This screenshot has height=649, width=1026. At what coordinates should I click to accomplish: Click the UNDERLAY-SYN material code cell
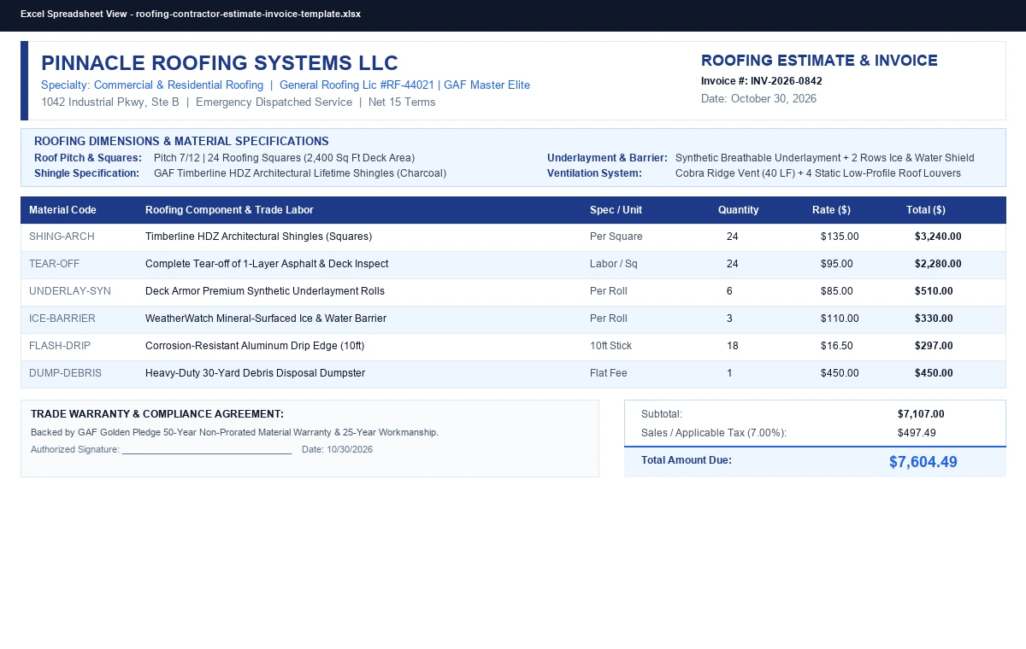pyautogui.click(x=70, y=291)
